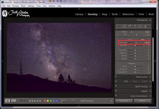
Task: Open toolbar content options dropdown arrow
Action: pyautogui.click(x=111, y=101)
